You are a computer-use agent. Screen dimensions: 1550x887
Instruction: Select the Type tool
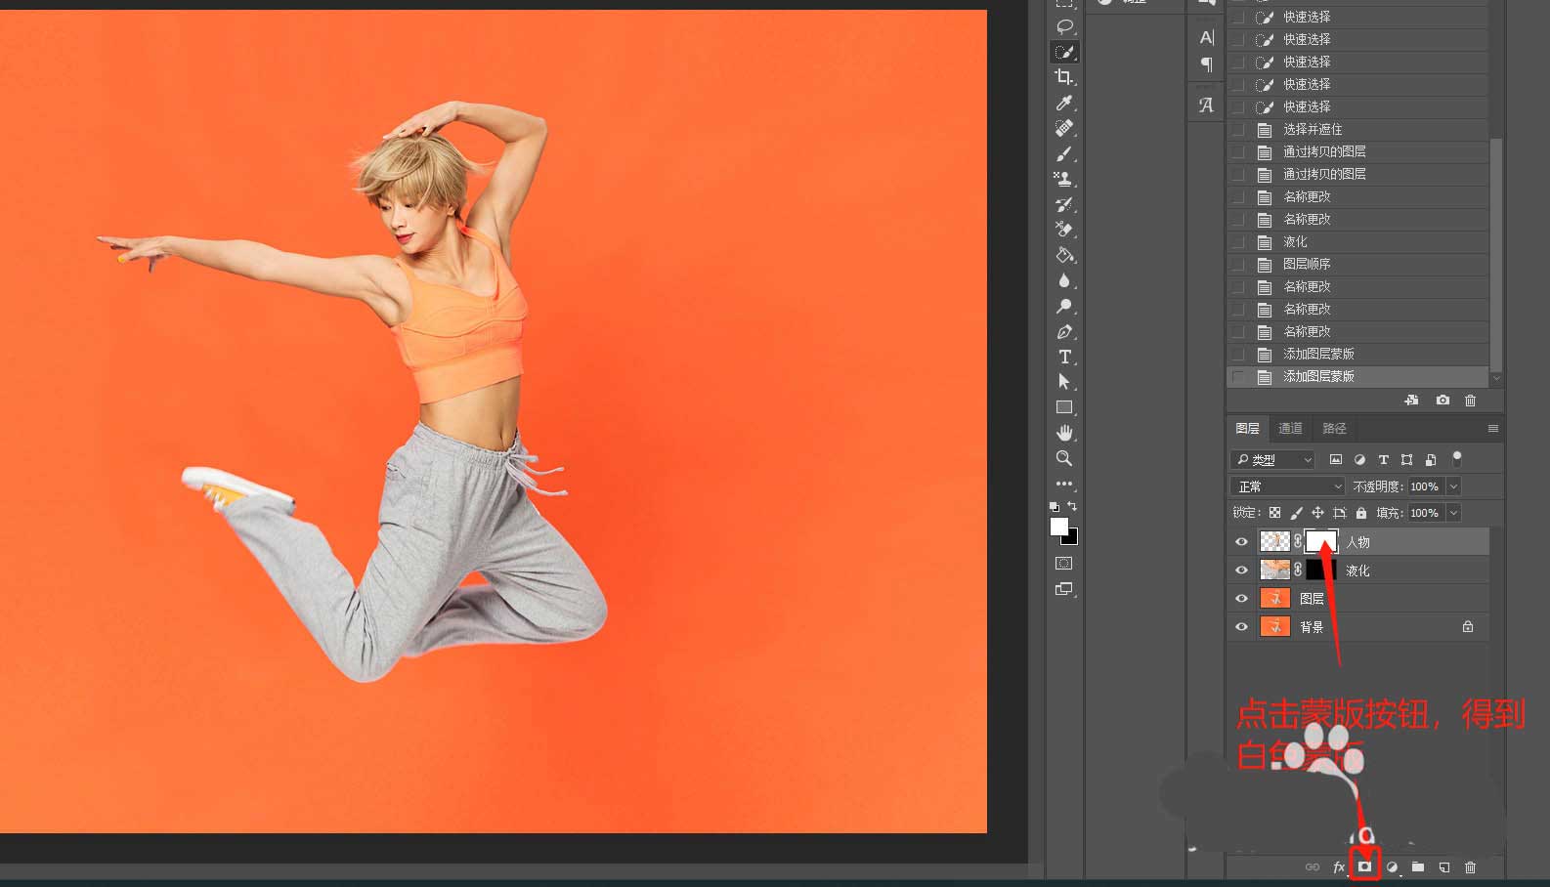(x=1064, y=357)
